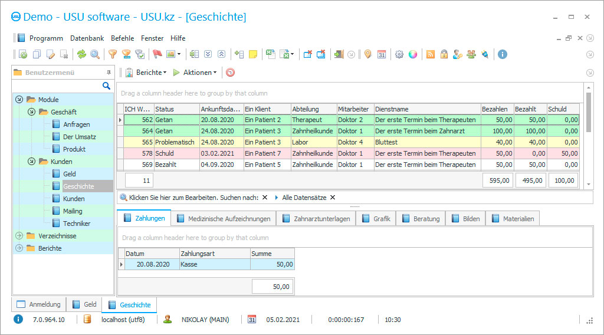This screenshot has height=335, width=604.
Task: Click the Status column header
Action: 176,109
